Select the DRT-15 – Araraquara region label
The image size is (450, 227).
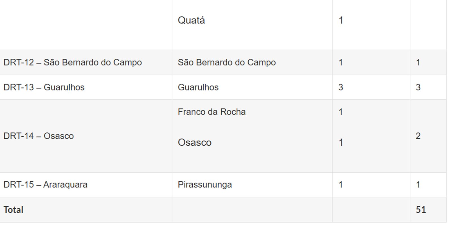pyautogui.click(x=45, y=185)
